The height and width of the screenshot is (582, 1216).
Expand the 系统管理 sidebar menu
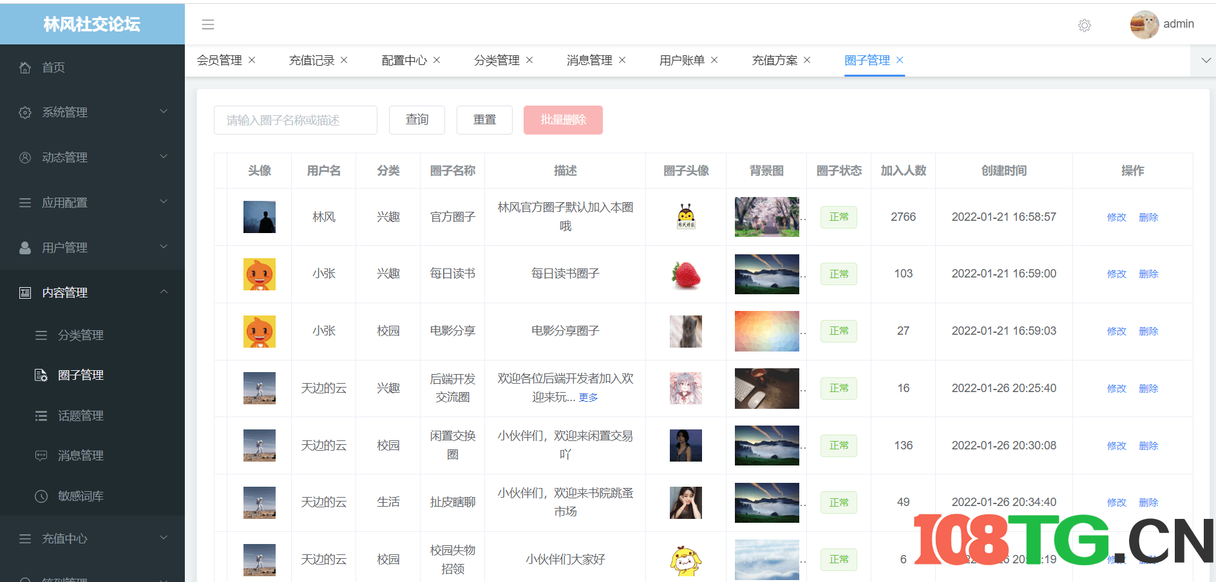(64, 112)
